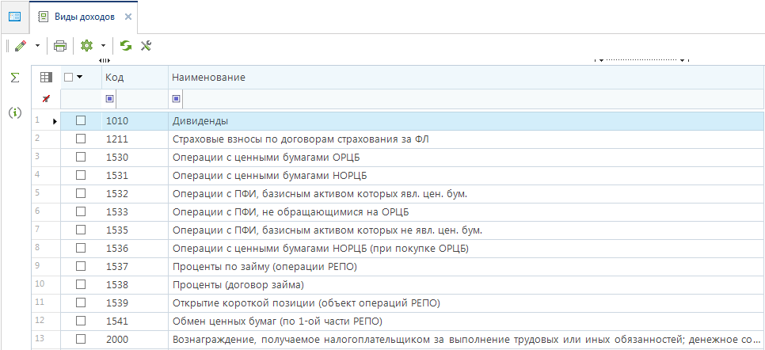This screenshot has width=765, height=350.
Task: Click the sigma totals icon
Action: (x=14, y=78)
